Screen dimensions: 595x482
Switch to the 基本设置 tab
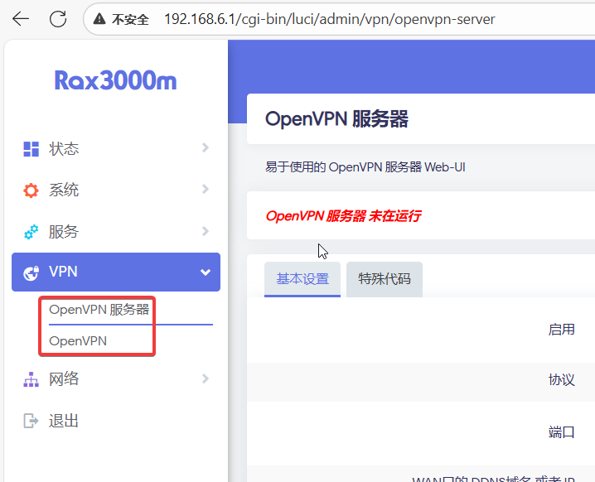[x=302, y=279]
